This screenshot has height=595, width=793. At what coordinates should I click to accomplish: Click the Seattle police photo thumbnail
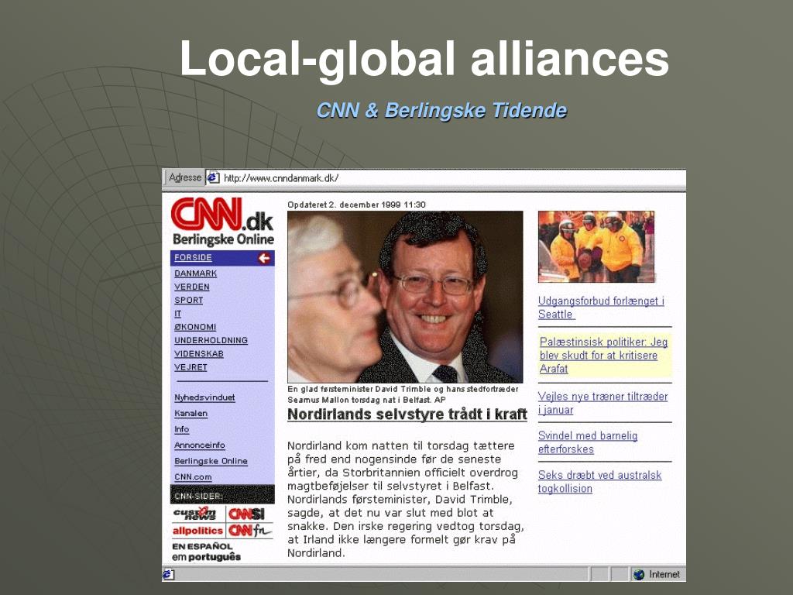point(596,246)
